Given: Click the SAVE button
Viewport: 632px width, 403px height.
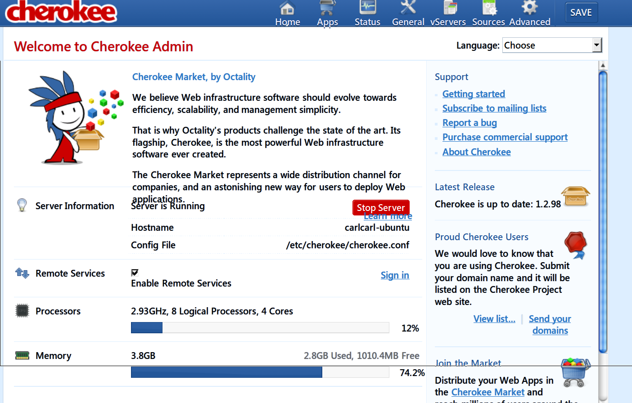Looking at the screenshot, I should [x=581, y=13].
